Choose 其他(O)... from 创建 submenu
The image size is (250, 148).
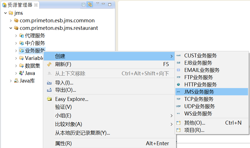(x=212, y=123)
